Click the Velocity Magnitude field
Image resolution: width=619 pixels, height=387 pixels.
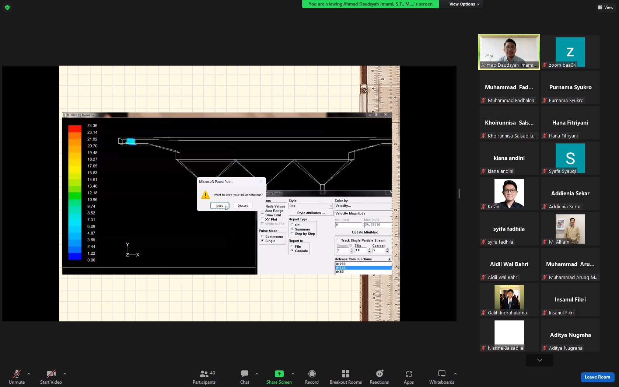tap(363, 213)
